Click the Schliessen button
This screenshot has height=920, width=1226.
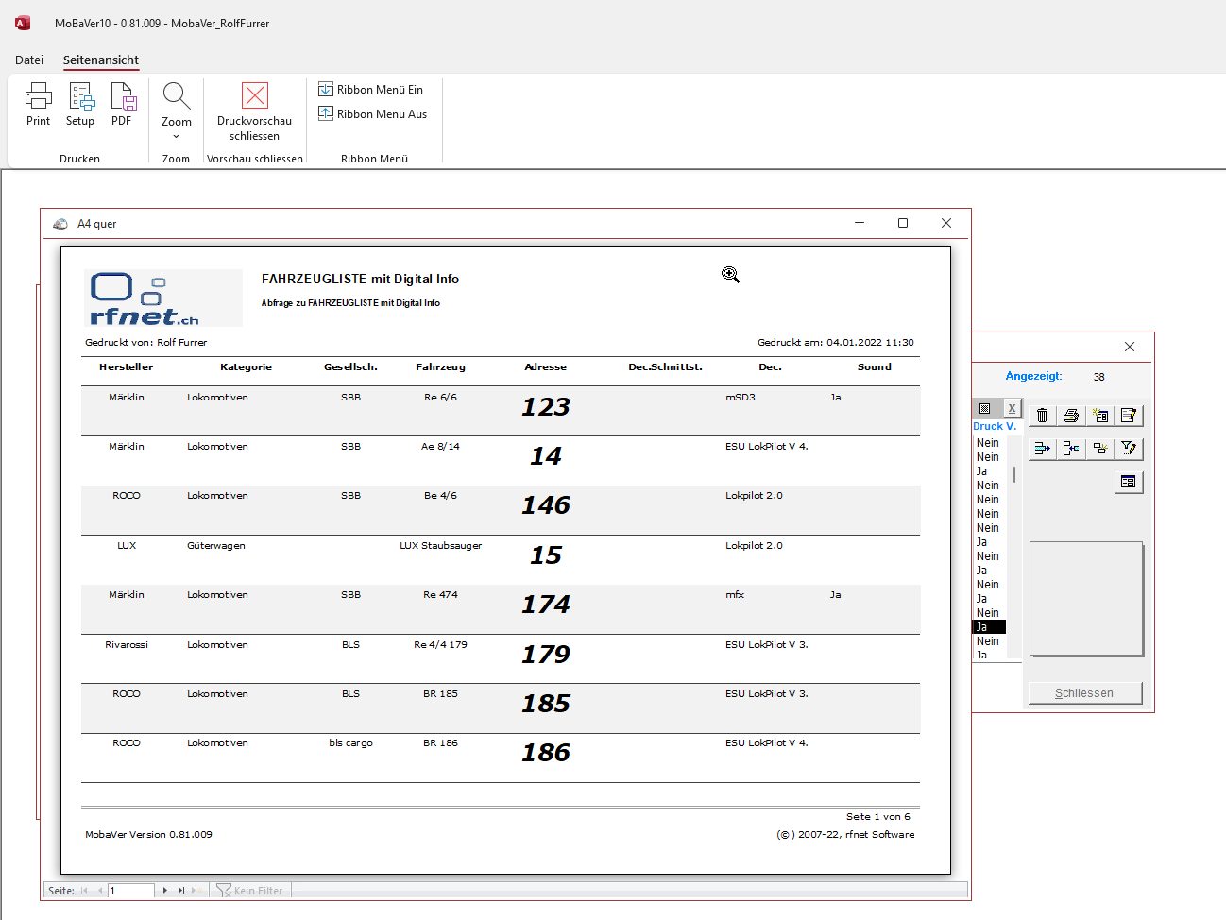click(1085, 693)
